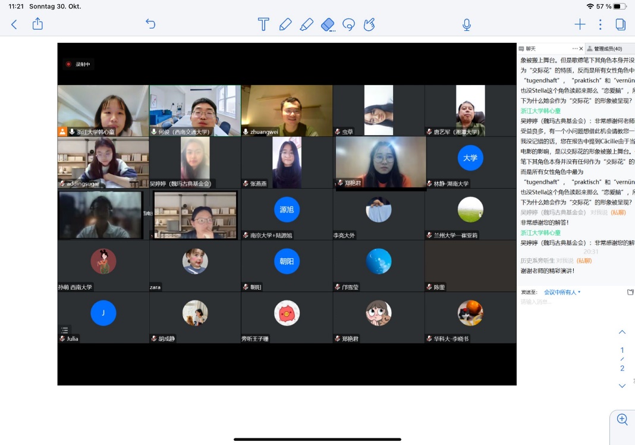Open the more options three-dot menu
Image resolution: width=635 pixels, height=445 pixels.
[x=600, y=24]
